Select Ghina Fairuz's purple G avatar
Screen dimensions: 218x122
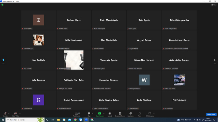pos(38,100)
